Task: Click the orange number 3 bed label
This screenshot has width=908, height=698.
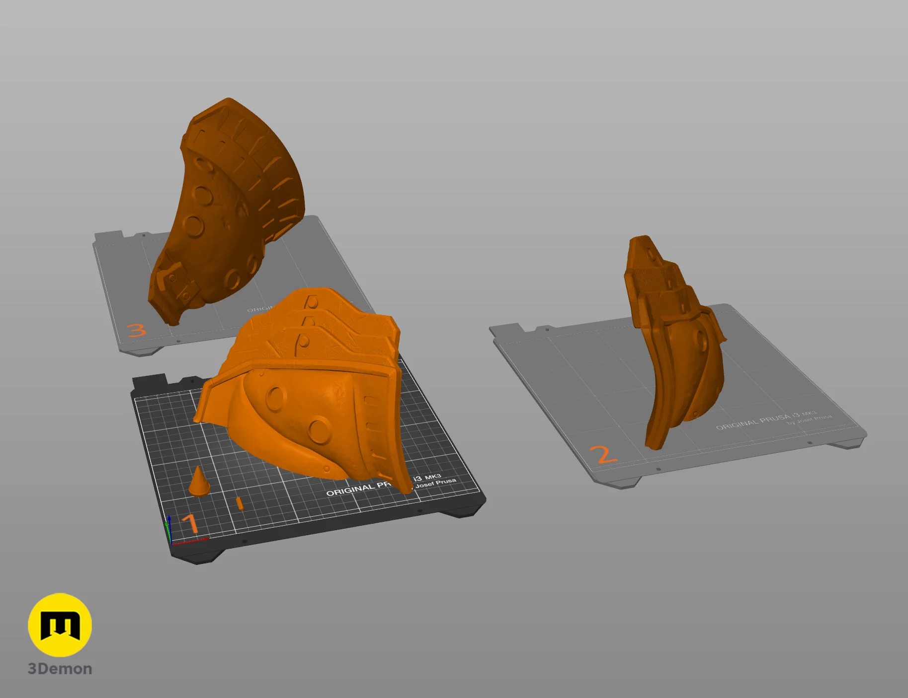Action: tap(136, 330)
